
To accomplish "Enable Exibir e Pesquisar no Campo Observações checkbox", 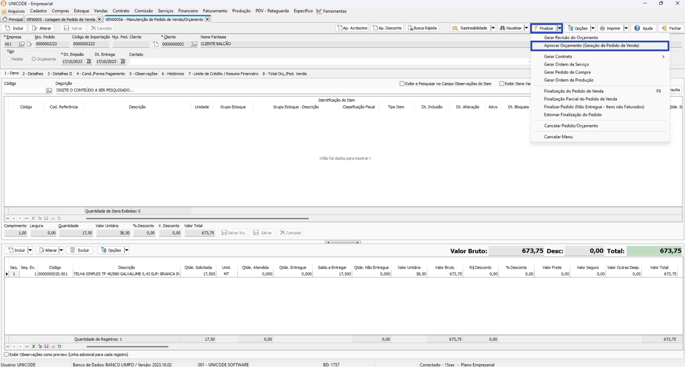I will pos(402,84).
